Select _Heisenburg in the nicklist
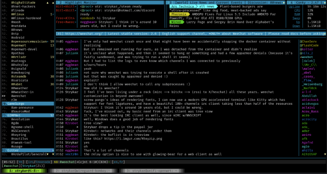Image resolution: width=327 pixels, height=174 pixels. coord(312,84)
